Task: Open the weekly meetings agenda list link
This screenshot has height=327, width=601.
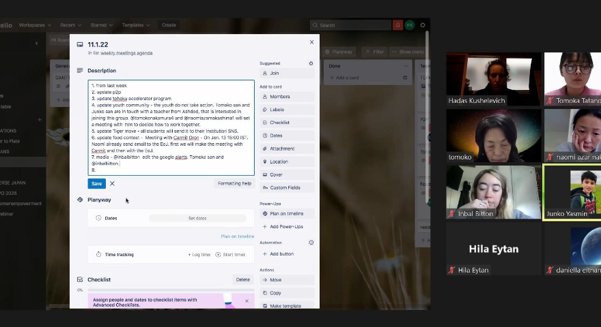Action: click(126, 53)
